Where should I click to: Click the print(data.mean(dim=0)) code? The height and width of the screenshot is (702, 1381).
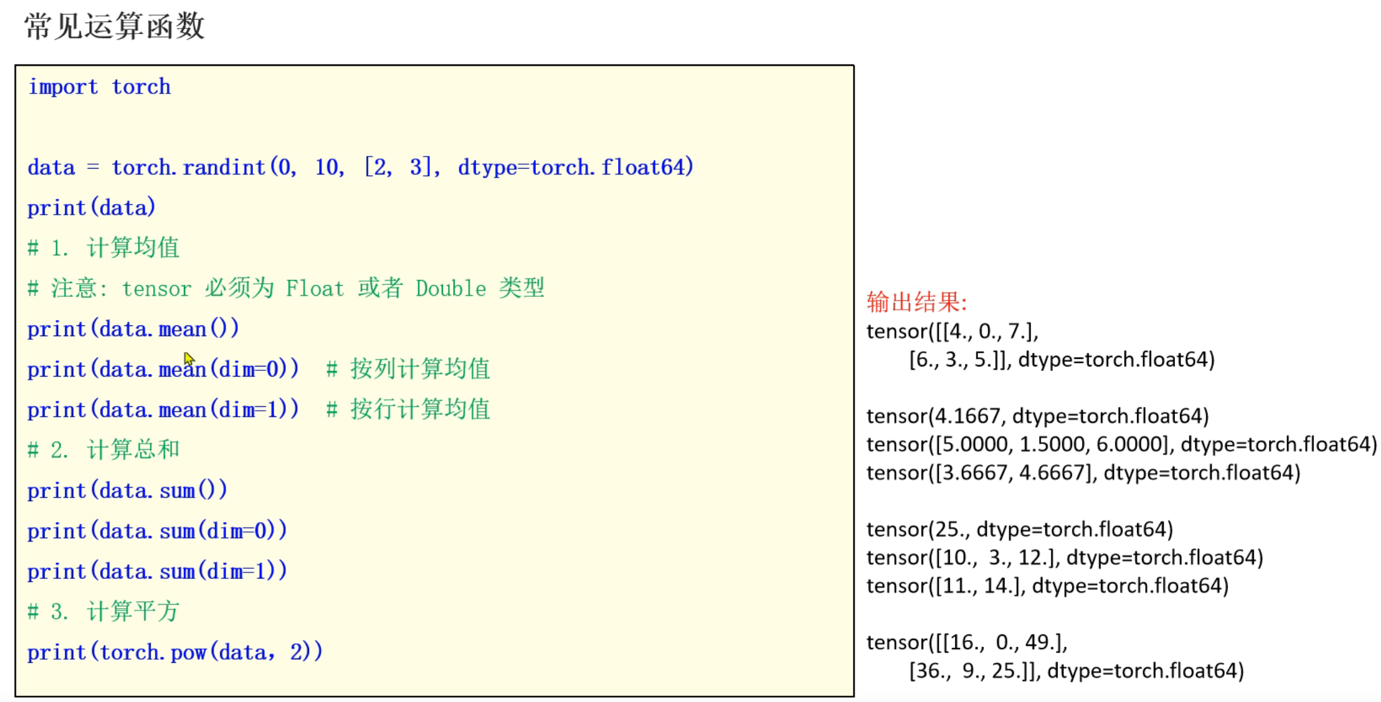163,370
